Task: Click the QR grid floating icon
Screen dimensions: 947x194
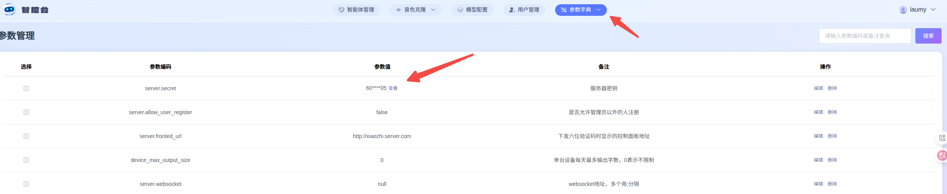Action: 942,138
